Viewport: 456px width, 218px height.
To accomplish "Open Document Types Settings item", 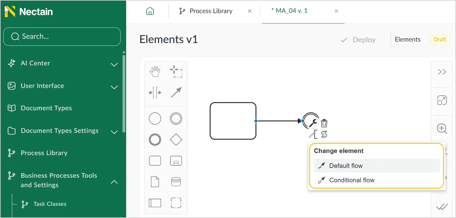I will click(x=60, y=131).
